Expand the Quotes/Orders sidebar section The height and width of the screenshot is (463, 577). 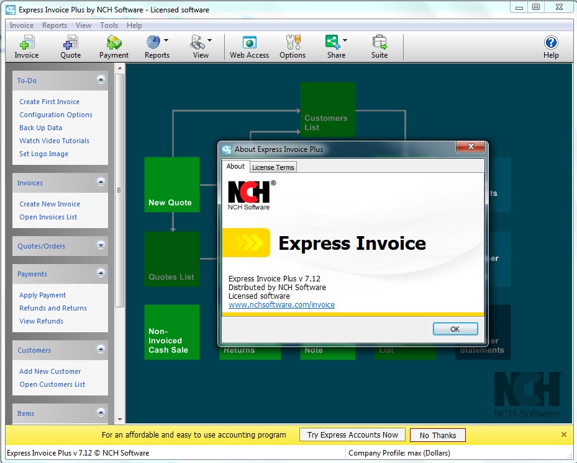(x=99, y=246)
